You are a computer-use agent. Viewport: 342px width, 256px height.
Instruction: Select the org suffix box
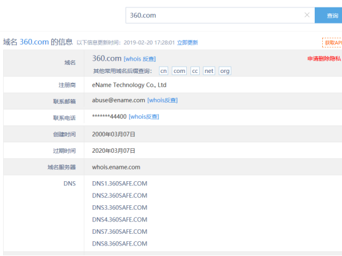pyautogui.click(x=225, y=71)
